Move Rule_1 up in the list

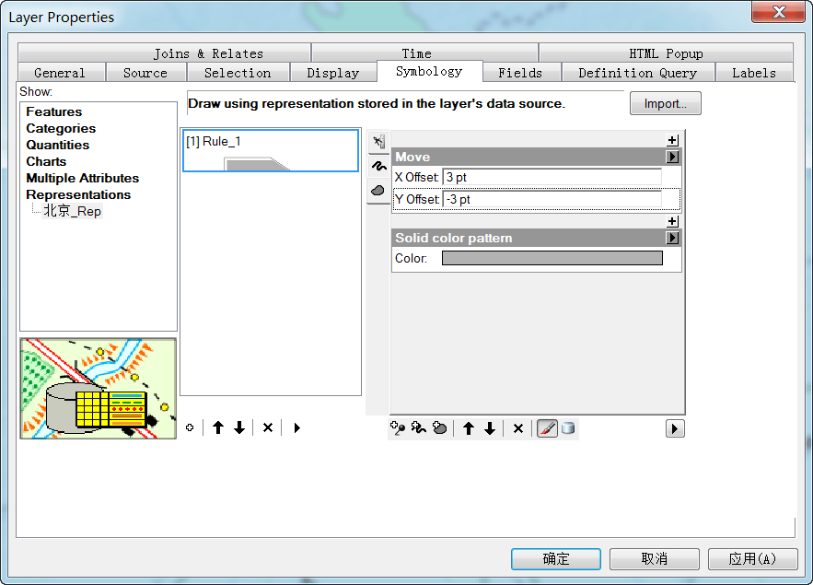(x=218, y=427)
